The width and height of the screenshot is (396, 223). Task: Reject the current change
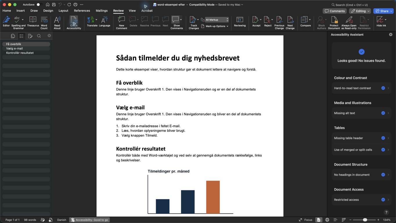coord(267,22)
